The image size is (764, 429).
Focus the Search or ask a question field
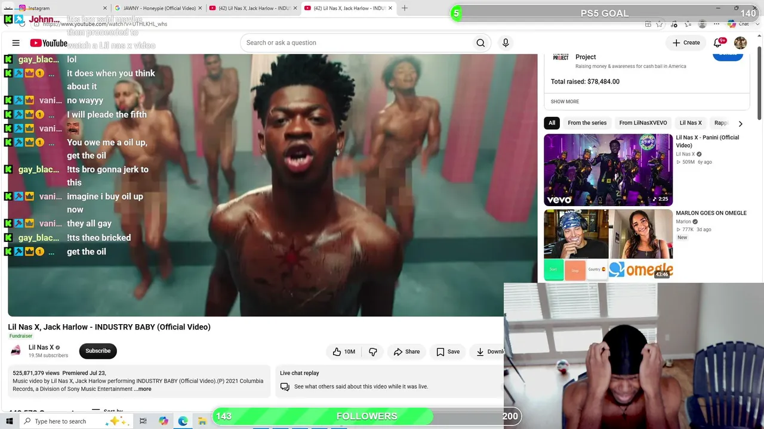click(356, 43)
